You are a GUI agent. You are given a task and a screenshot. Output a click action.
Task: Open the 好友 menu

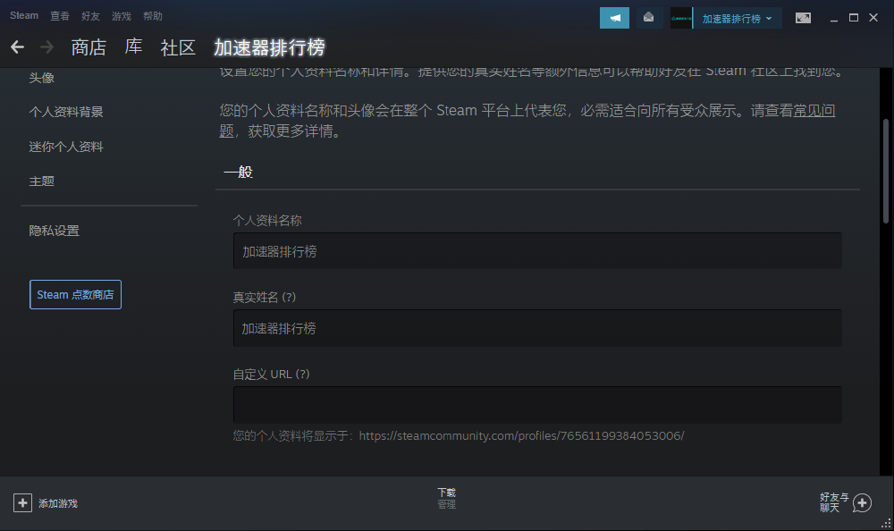coord(90,16)
